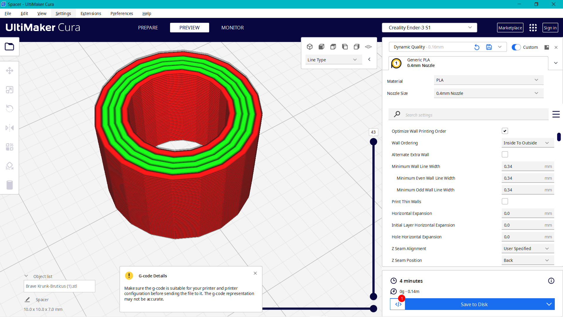Toggle the Custom profile switch
Screen dimensions: 563x317
pos(516,47)
